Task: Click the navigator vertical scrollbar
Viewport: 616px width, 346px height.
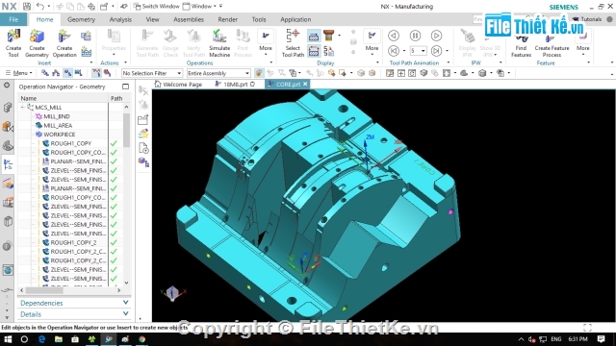Action: point(126,130)
